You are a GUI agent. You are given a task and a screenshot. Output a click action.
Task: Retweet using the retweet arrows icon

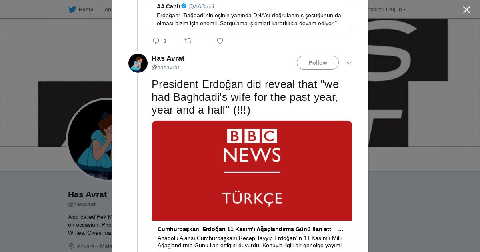click(x=188, y=41)
